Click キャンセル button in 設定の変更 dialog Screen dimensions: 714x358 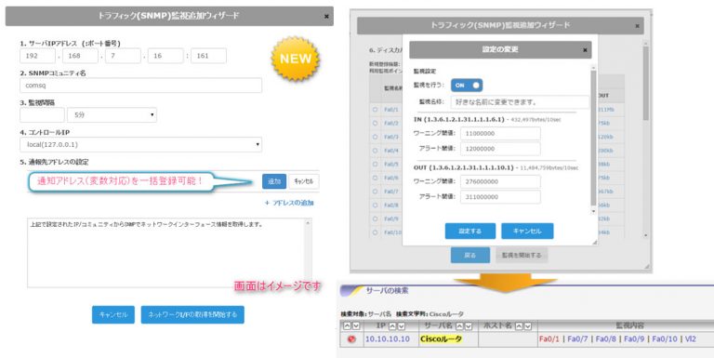527,231
